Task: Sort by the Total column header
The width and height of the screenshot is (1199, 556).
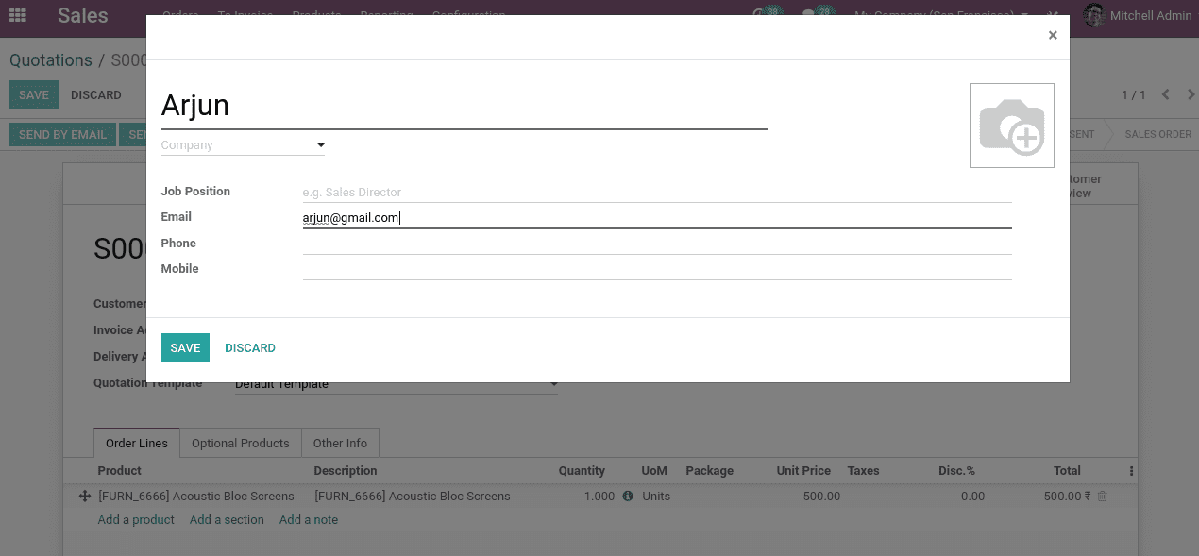Action: pyautogui.click(x=1067, y=470)
